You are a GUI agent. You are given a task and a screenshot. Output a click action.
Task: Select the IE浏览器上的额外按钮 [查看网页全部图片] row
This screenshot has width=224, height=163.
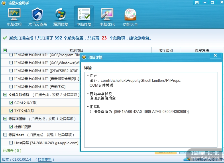click(x=40, y=79)
